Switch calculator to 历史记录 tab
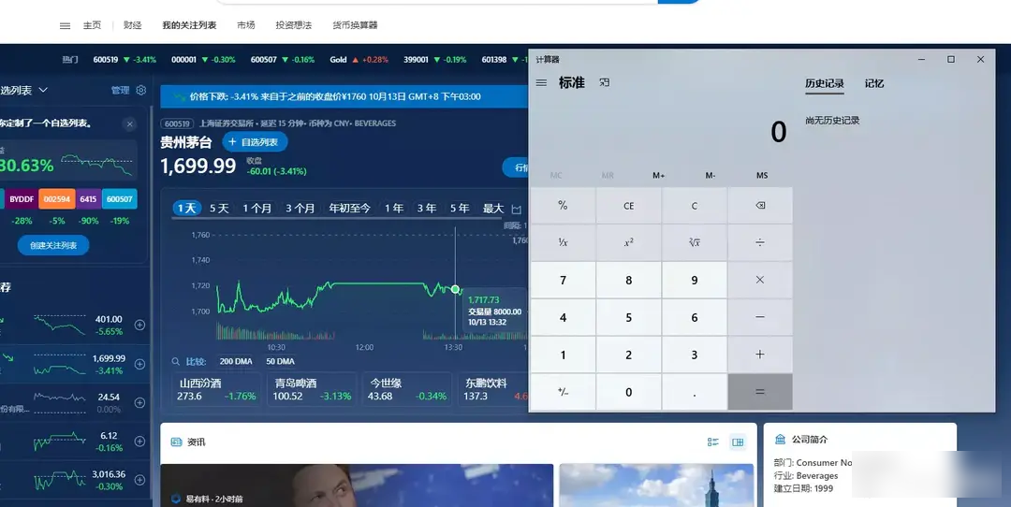The image size is (1011, 507). pyautogui.click(x=825, y=83)
